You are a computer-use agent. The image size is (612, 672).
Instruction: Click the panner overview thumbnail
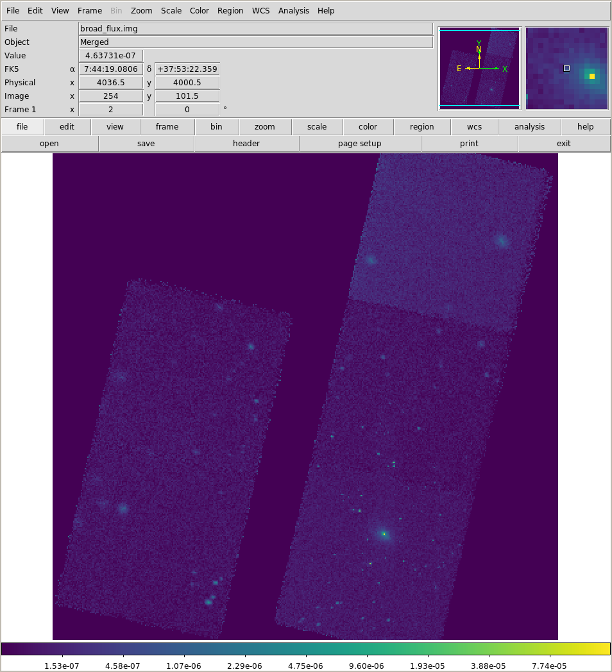tap(479, 69)
